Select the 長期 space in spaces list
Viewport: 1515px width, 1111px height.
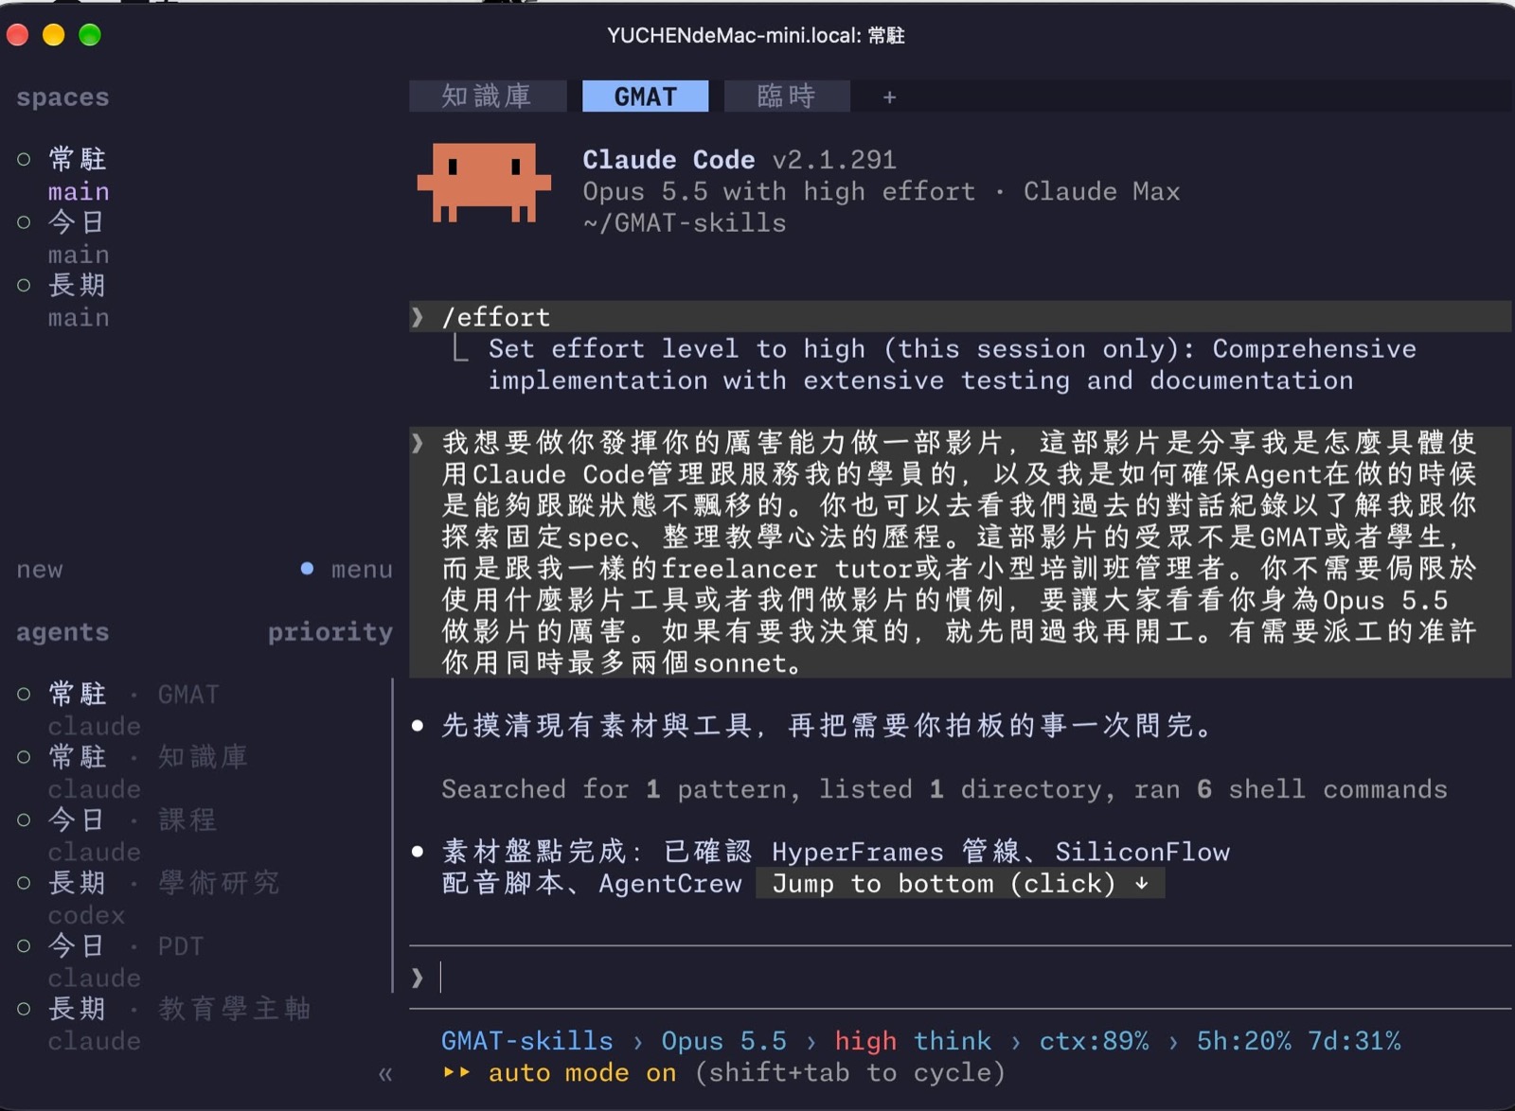77,285
